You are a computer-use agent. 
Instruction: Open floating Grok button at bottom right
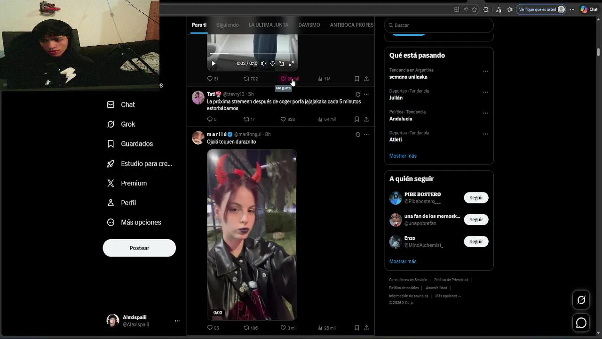click(581, 300)
